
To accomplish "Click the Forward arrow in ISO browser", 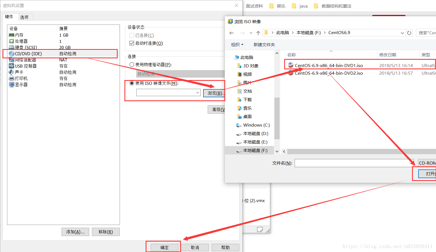I will click(242, 33).
